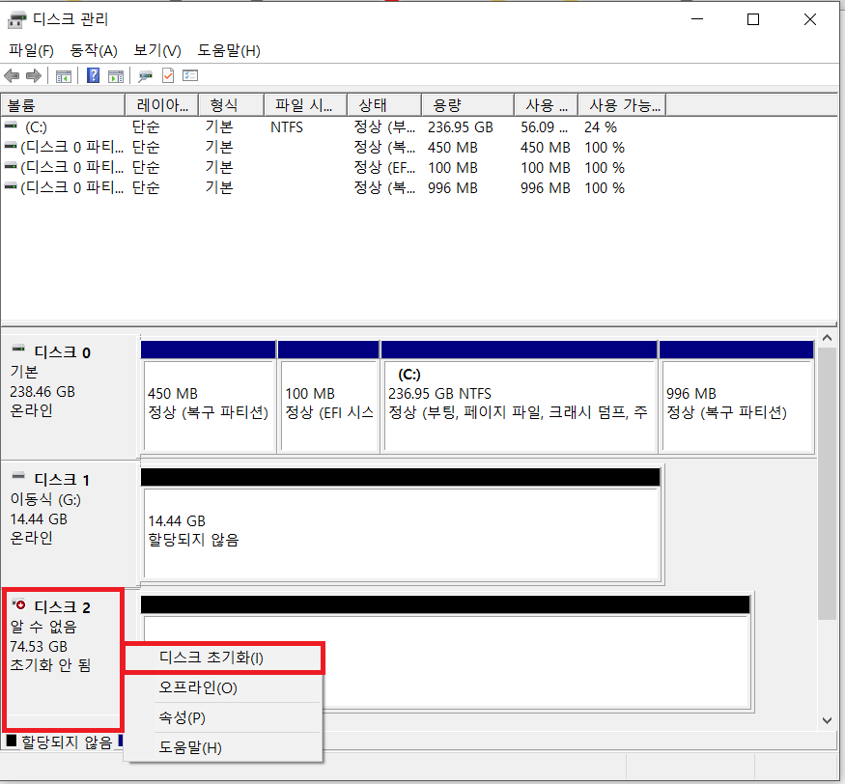Choose 디스크 초기화(I) from the context menu
This screenshot has height=784, width=845.
[x=224, y=658]
